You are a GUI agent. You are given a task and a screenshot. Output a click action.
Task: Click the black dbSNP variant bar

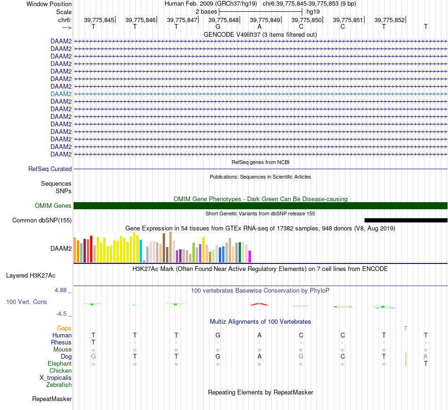click(x=406, y=220)
